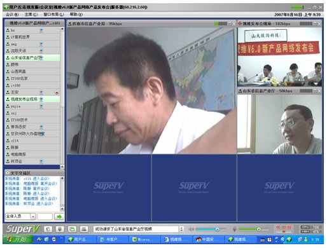Select participant 山东省信息产业厅 in user list
The height and width of the screenshot is (248, 327).
(x=32, y=58)
